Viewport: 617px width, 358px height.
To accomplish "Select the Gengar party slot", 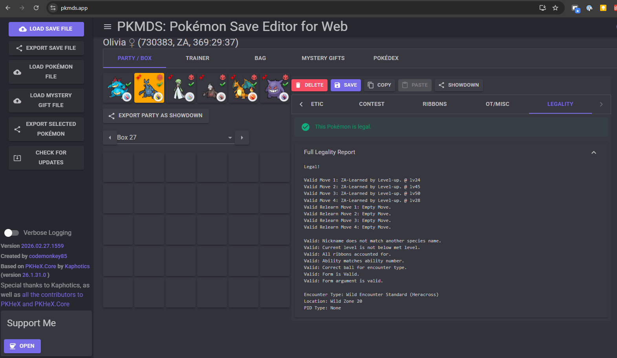I will click(275, 88).
